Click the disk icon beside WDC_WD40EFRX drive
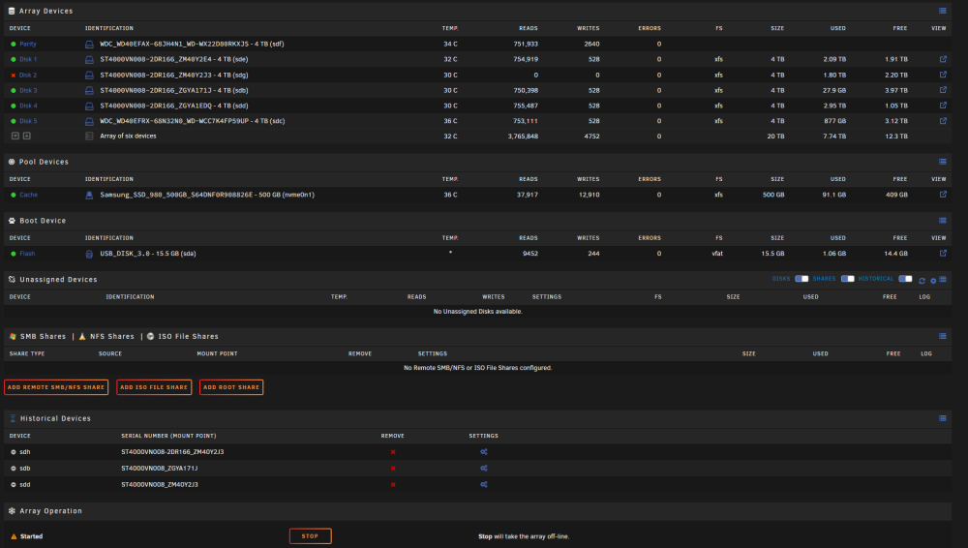968x548 pixels. (x=89, y=122)
